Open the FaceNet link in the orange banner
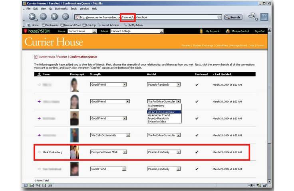 pos(186,45)
